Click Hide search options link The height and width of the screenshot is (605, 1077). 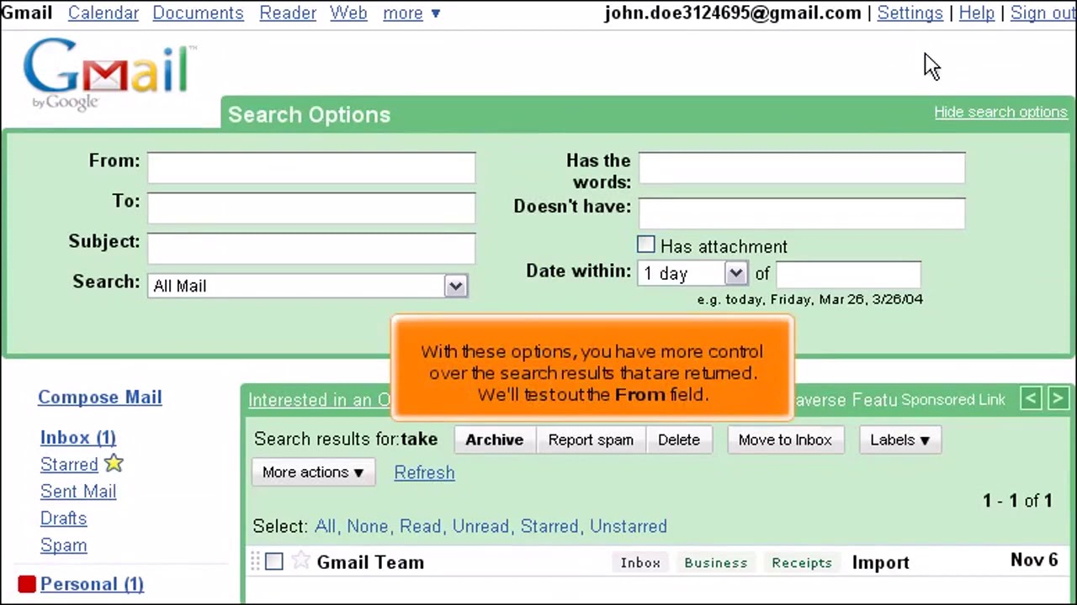1000,112
